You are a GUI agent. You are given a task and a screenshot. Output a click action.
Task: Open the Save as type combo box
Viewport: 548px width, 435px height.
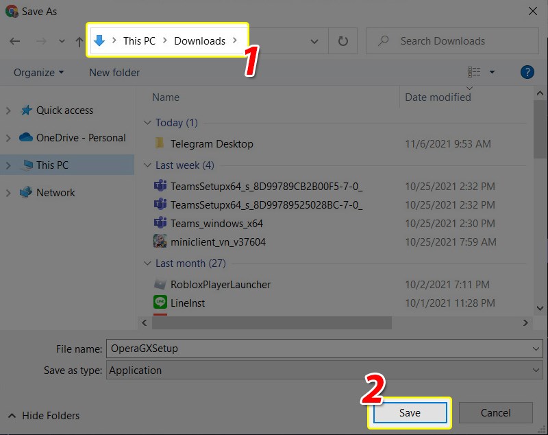[324, 371]
